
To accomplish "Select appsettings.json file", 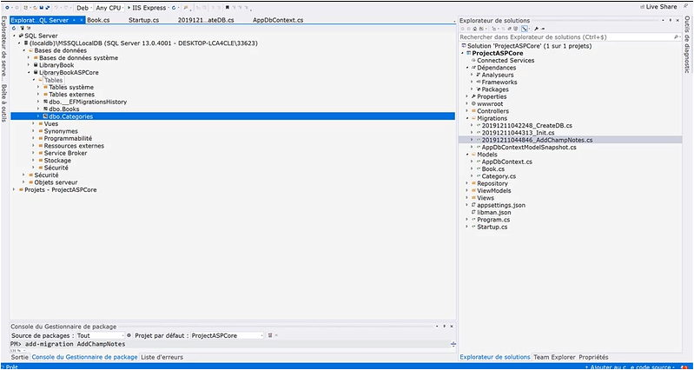I will coord(501,205).
